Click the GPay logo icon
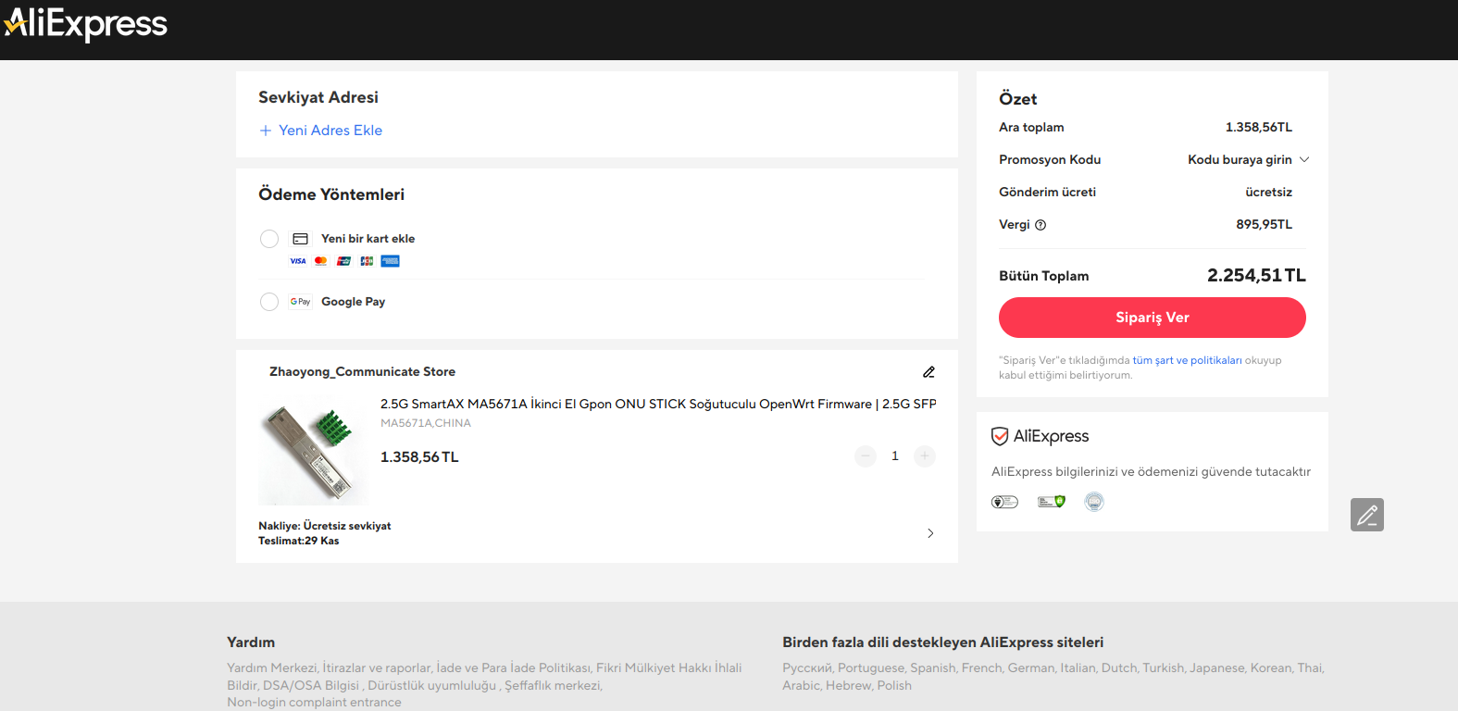Image resolution: width=1458 pixels, height=711 pixels. click(x=300, y=302)
